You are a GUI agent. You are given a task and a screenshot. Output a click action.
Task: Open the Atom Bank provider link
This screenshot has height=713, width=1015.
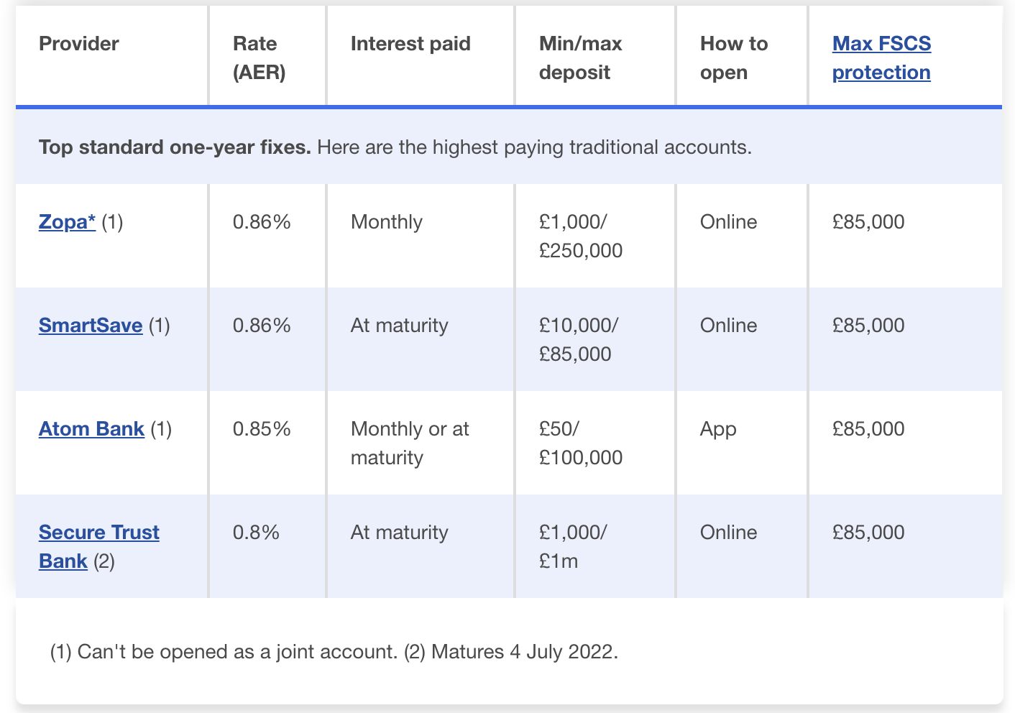pyautogui.click(x=91, y=429)
